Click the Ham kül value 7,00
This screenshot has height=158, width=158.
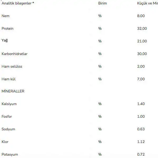pos(141,79)
